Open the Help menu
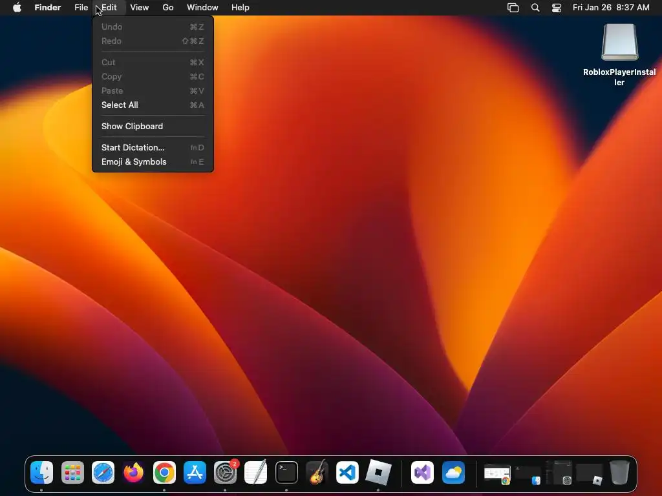 coord(240,8)
